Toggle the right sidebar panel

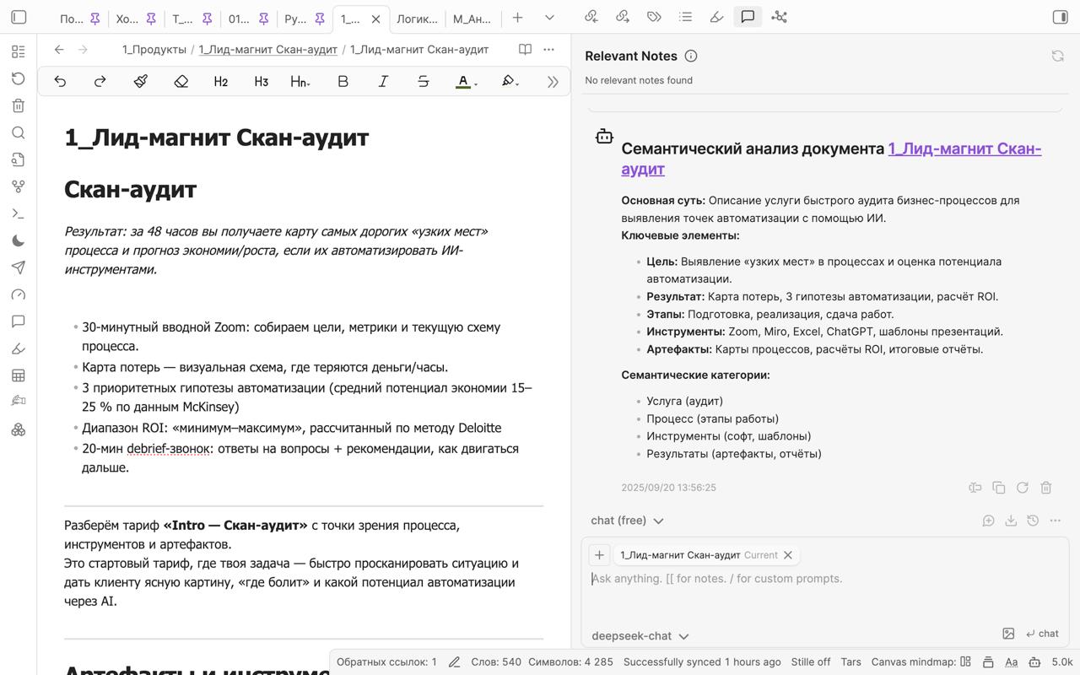tap(1061, 17)
